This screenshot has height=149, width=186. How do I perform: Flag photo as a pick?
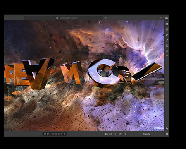click(x=45, y=134)
